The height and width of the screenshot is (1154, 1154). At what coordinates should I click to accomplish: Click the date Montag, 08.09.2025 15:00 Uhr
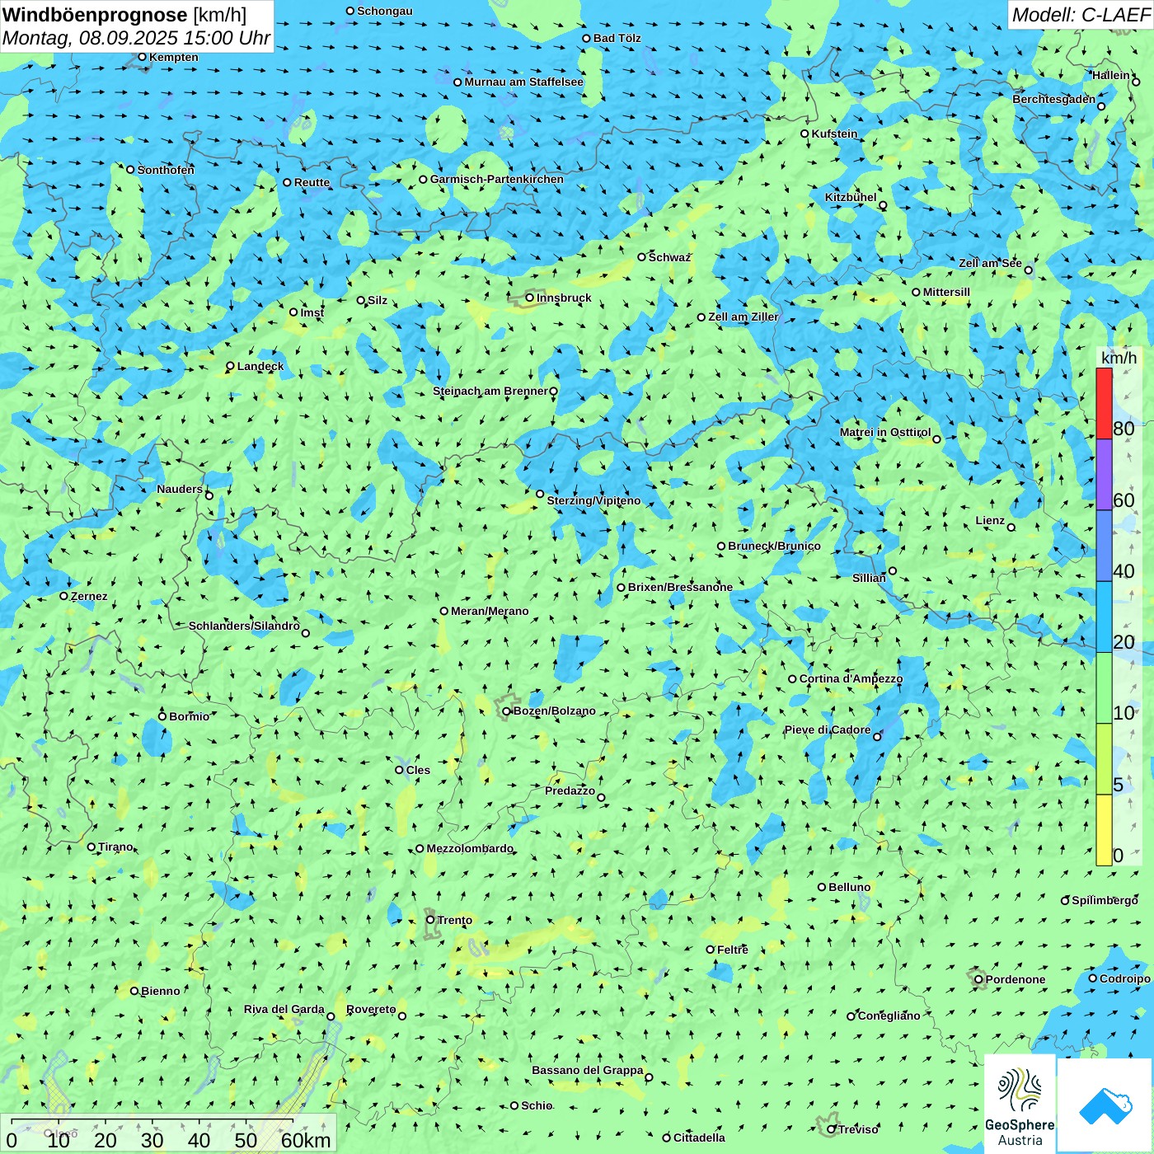(x=137, y=38)
